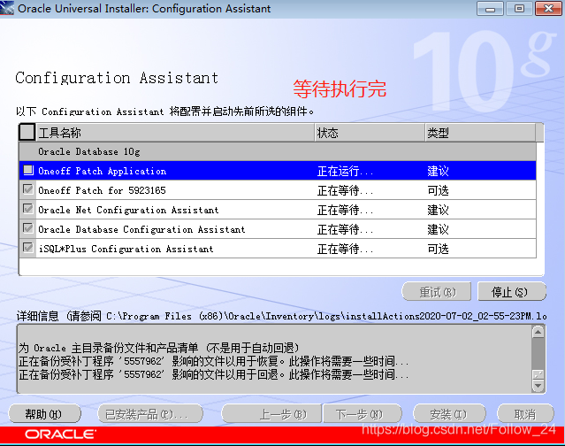Viewport: 565px width, 446px height.
Task: Go back with 上一步(B) button
Action: click(x=271, y=413)
